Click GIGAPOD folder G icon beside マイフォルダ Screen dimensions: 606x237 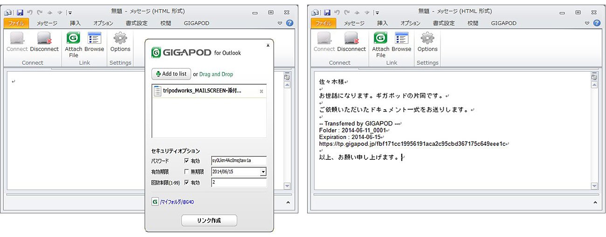155,202
